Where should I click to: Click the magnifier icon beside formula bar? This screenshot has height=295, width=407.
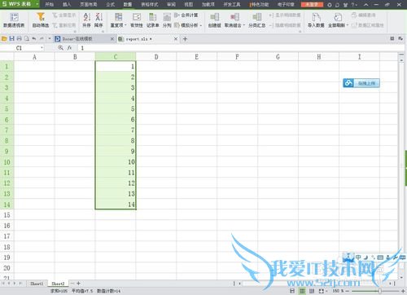[x=60, y=48]
